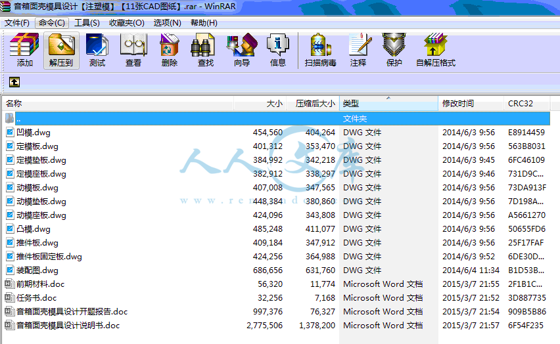Click the up-one-level arrow icon
This screenshot has height=344, width=560.
pyautogui.click(x=14, y=82)
